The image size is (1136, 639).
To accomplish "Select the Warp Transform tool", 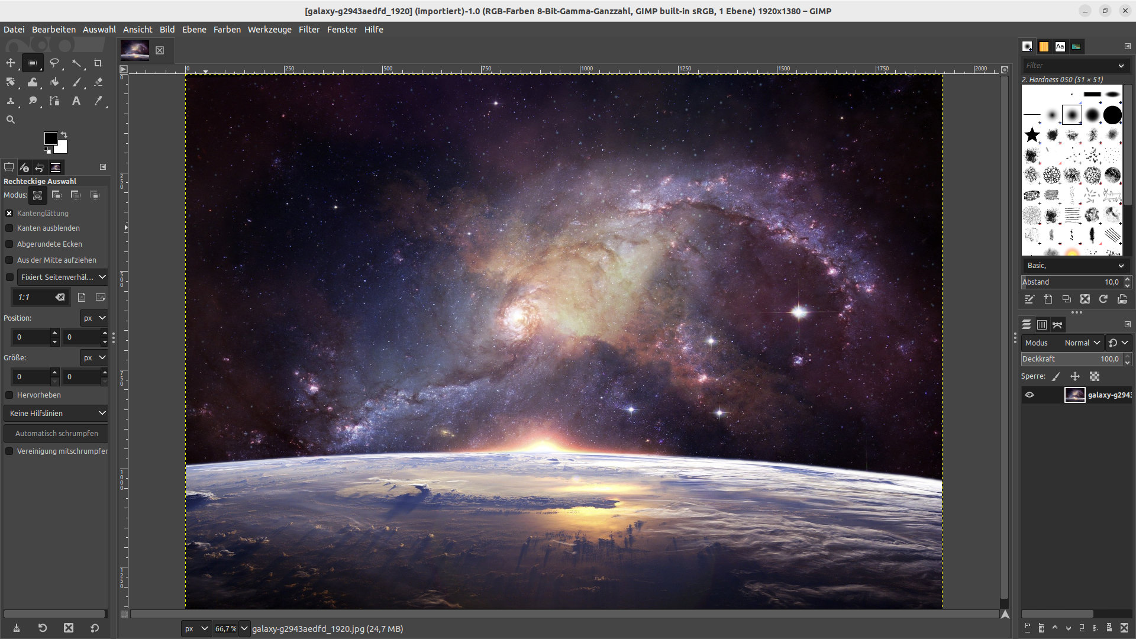I will tap(33, 82).
